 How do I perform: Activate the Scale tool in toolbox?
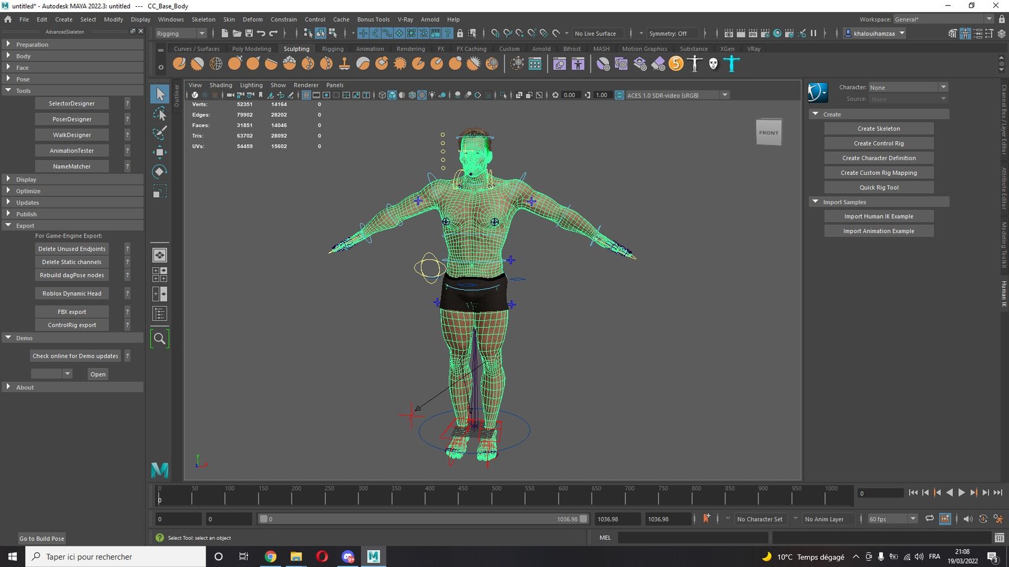pos(160,191)
